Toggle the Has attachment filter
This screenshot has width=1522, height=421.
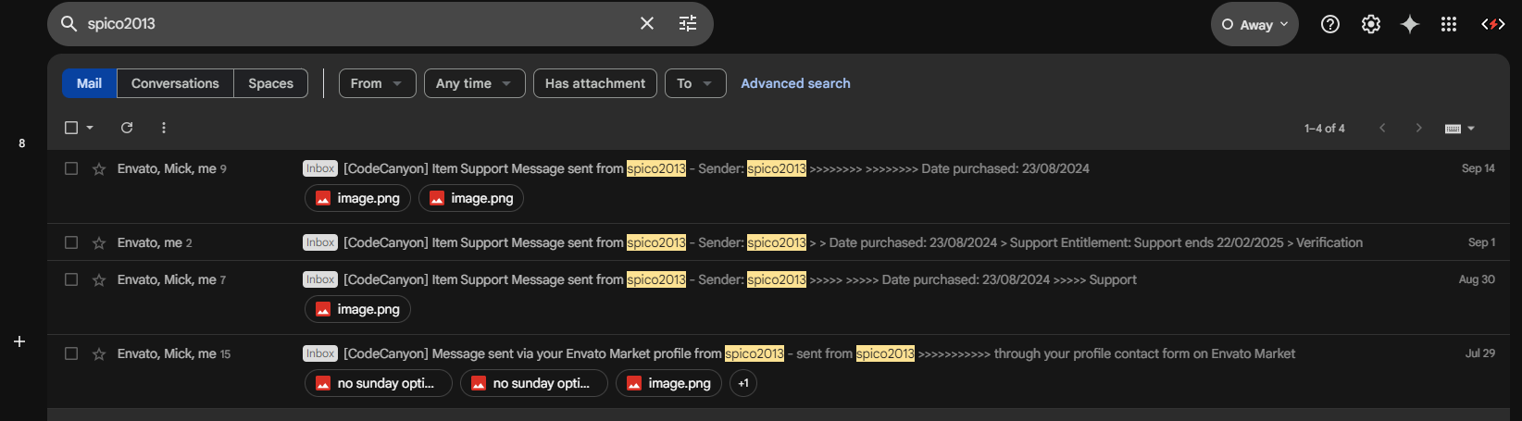tap(594, 83)
